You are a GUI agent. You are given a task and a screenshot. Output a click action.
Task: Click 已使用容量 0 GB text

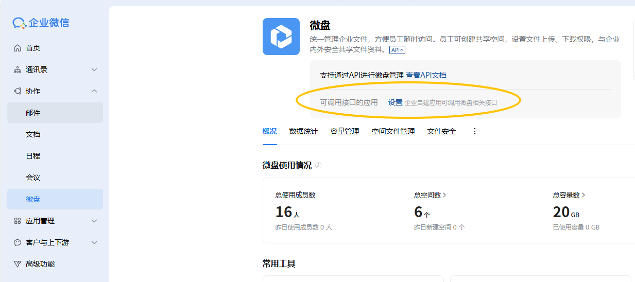(576, 227)
